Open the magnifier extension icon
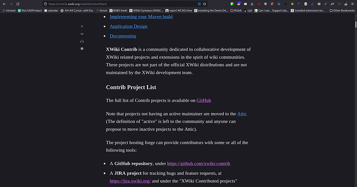Image resolution: width=357 pixels, height=187 pixels. pos(332,4)
